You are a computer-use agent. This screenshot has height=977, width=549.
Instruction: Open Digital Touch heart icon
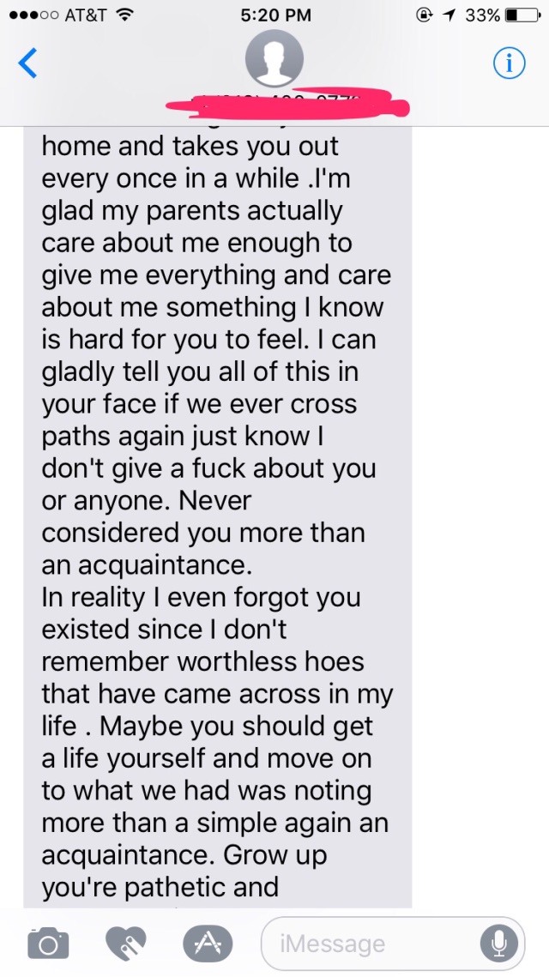125,944
